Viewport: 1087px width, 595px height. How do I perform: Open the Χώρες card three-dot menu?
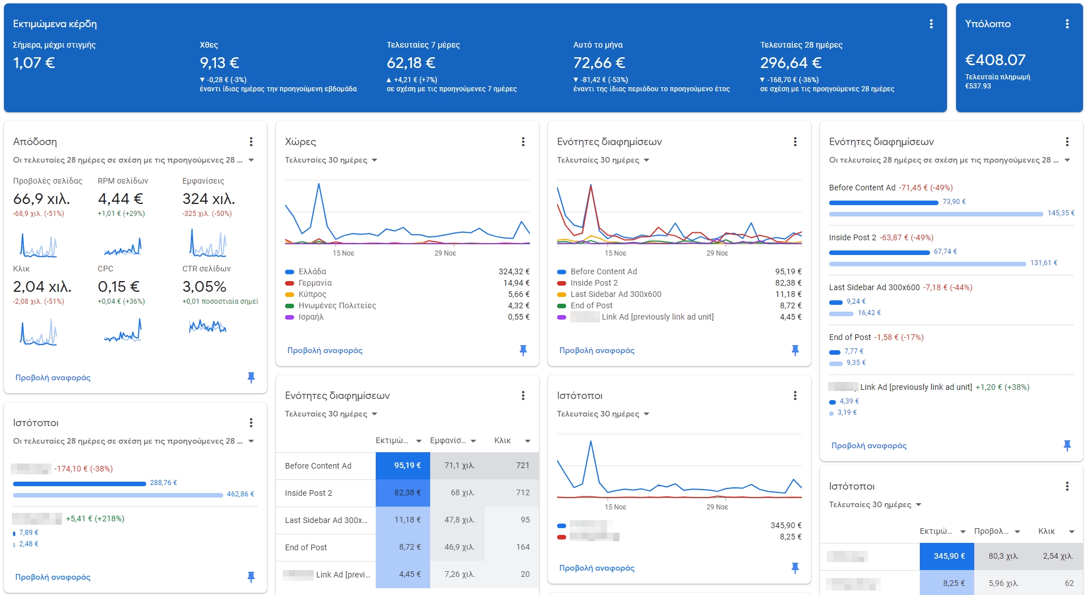coord(523,142)
